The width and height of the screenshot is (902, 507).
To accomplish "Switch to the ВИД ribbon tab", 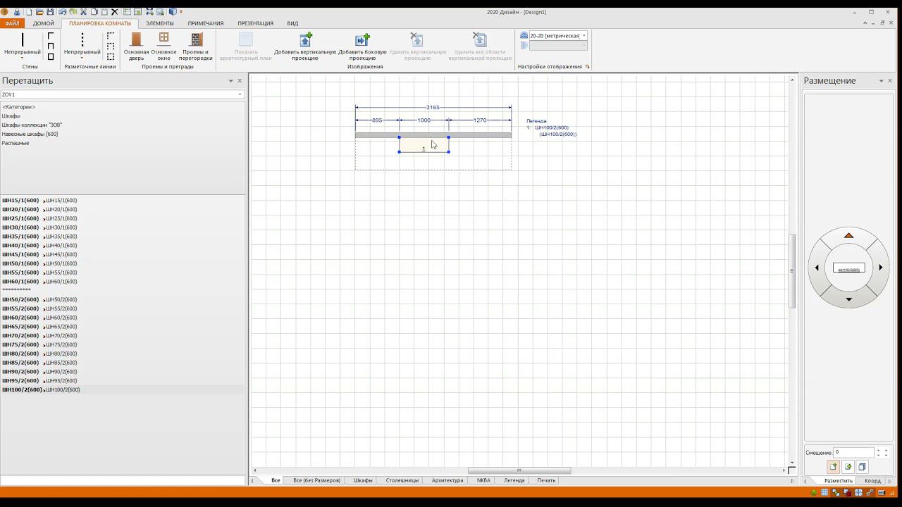I will tap(292, 23).
